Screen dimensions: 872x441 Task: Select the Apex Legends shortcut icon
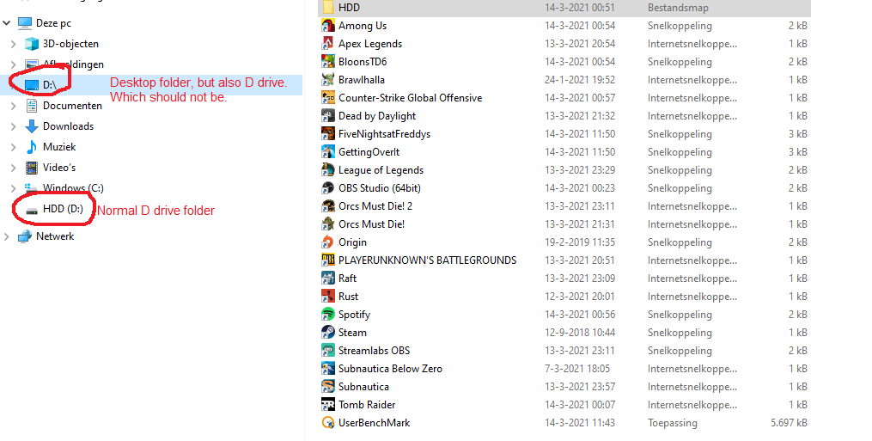tap(328, 44)
